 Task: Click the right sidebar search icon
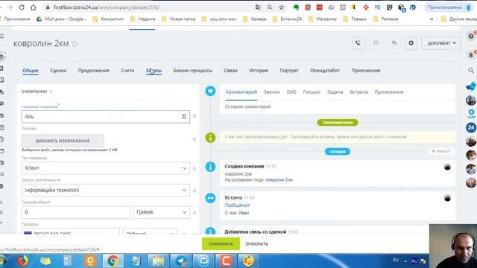coord(471,71)
